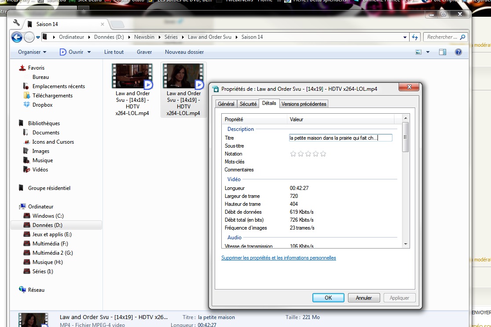Click Lire tout in the toolbar
The width and height of the screenshot is (491, 327).
[x=114, y=52]
